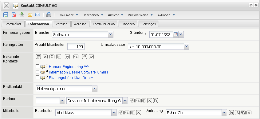Click the Gründung date field 01.07.1993
This screenshot has width=260, height=119.
(x=161, y=34)
